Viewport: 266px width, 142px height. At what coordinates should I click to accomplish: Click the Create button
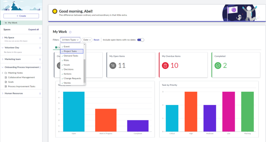(21, 16)
